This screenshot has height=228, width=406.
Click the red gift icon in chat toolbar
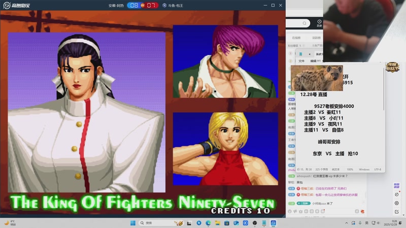[362, 211]
